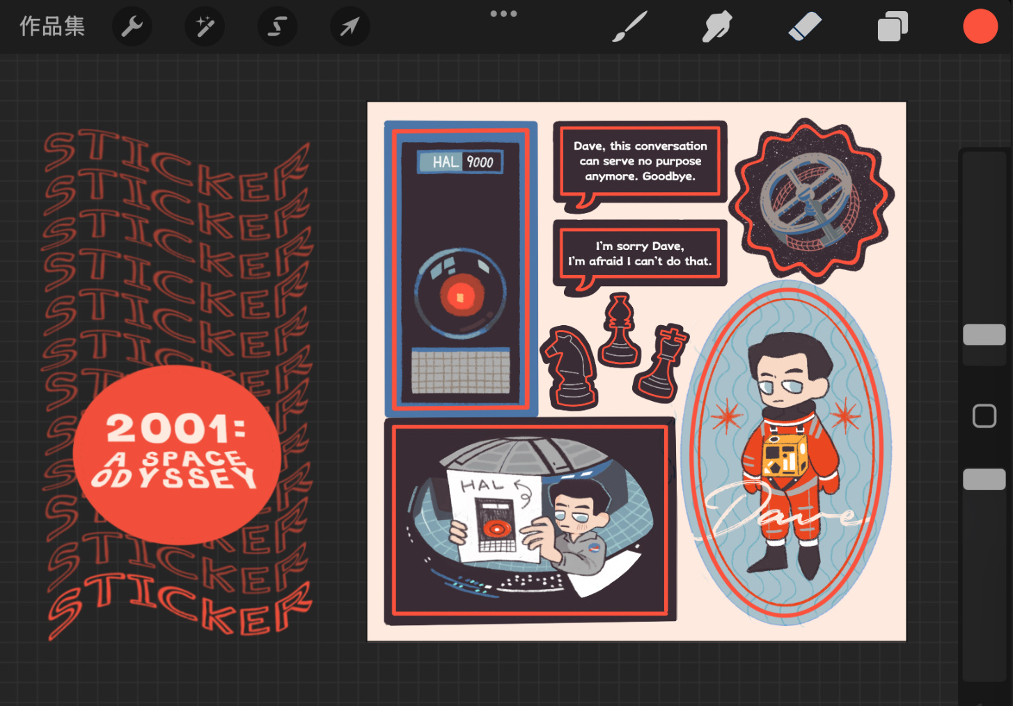1013x706 pixels.
Task: Activate the Transform arrow tool
Action: click(350, 26)
